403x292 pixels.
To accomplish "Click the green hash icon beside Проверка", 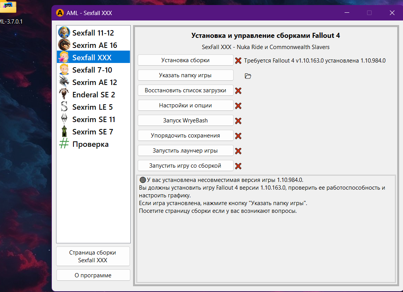I will (x=64, y=144).
